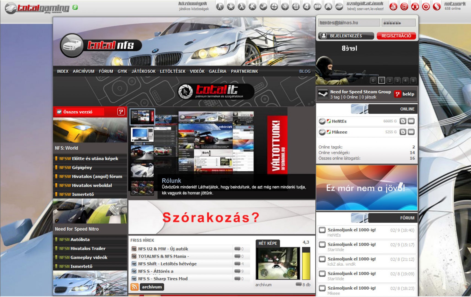The image size is (471, 297).
Task: Open forum post by kckZ aka. wndR
Action: pyautogui.click(x=367, y=262)
